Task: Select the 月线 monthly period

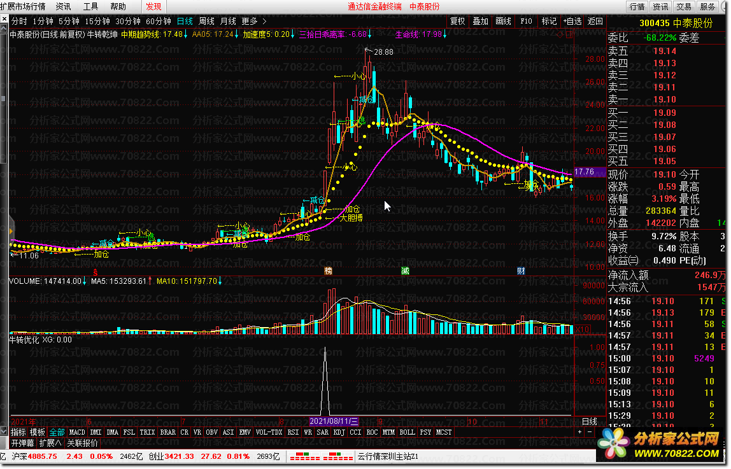Action: [228, 21]
